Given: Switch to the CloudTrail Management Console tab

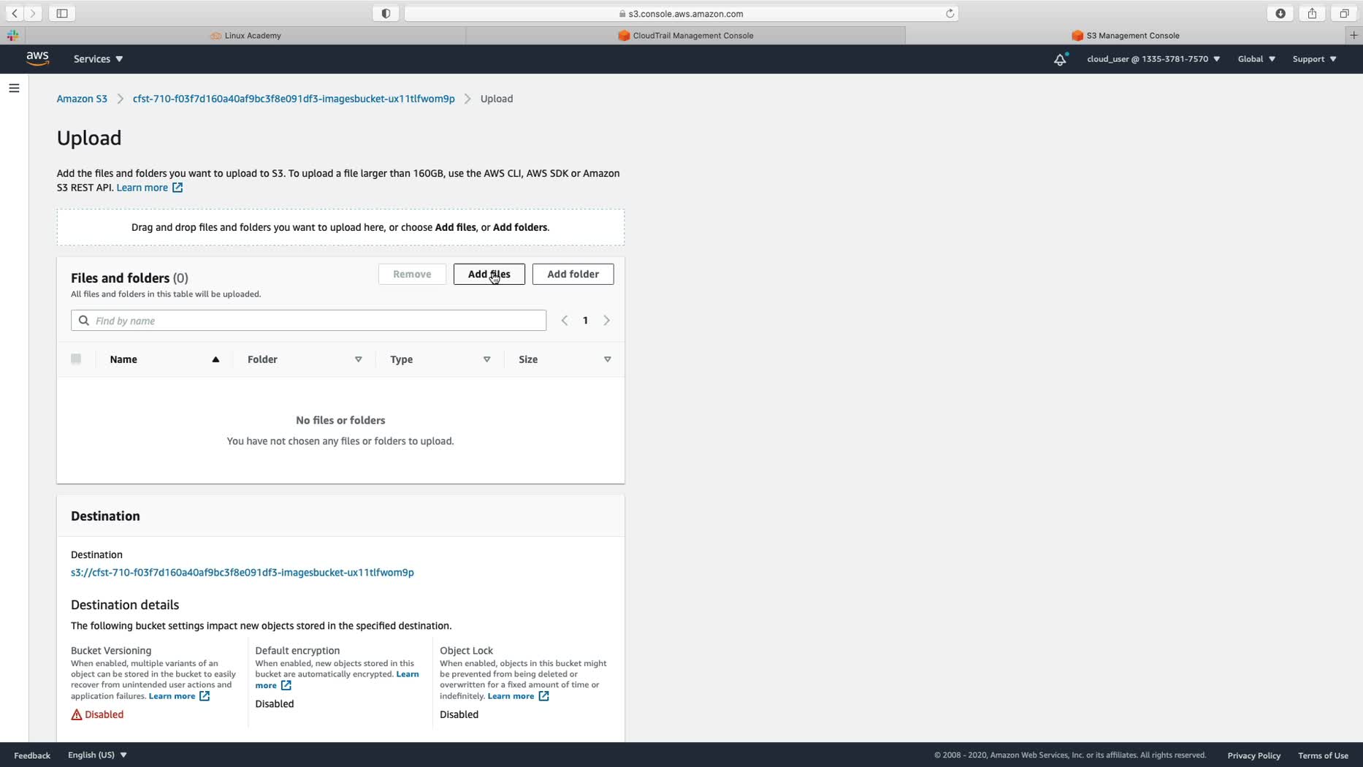Looking at the screenshot, I should tap(685, 35).
